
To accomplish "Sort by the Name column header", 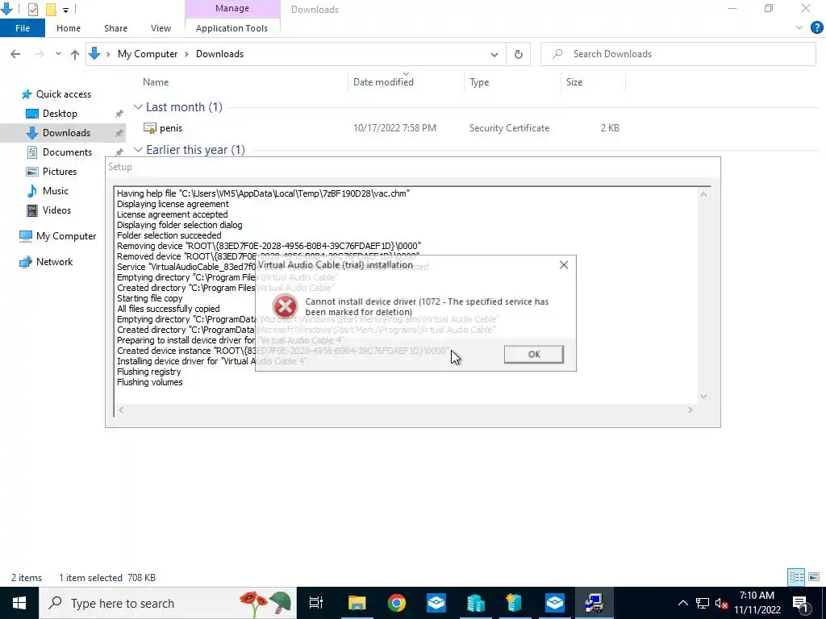I will tap(156, 82).
